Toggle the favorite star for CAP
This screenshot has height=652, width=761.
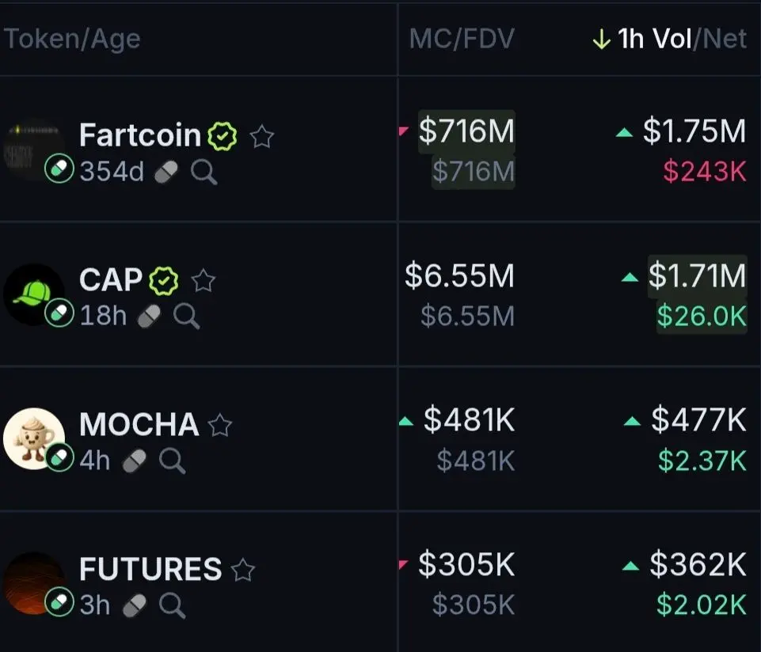click(x=204, y=280)
